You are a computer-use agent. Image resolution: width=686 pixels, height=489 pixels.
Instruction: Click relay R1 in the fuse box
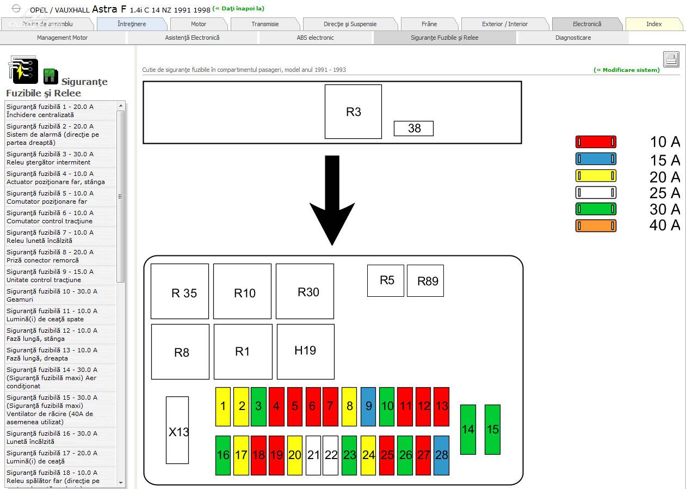tap(243, 352)
